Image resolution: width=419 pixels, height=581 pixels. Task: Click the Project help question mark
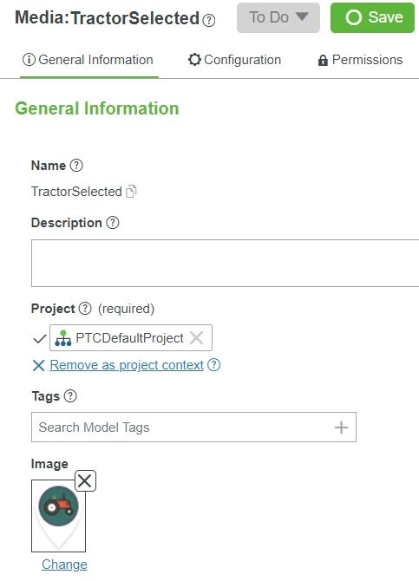[85, 309]
